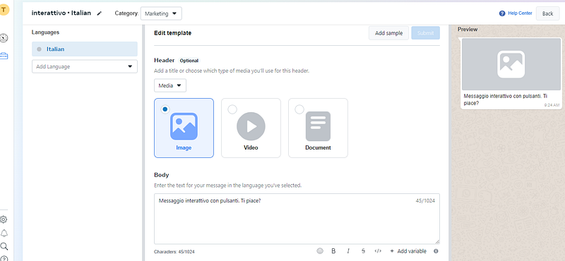Toggle strikethrough formatting
Image resolution: width=565 pixels, height=261 pixels.
(363, 251)
